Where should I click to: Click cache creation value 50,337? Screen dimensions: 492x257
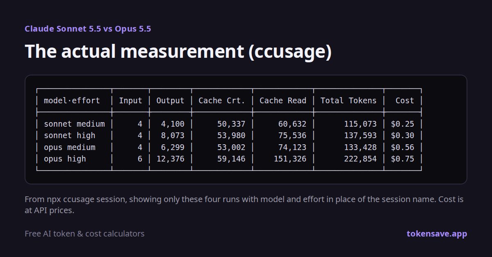pyautogui.click(x=231, y=124)
